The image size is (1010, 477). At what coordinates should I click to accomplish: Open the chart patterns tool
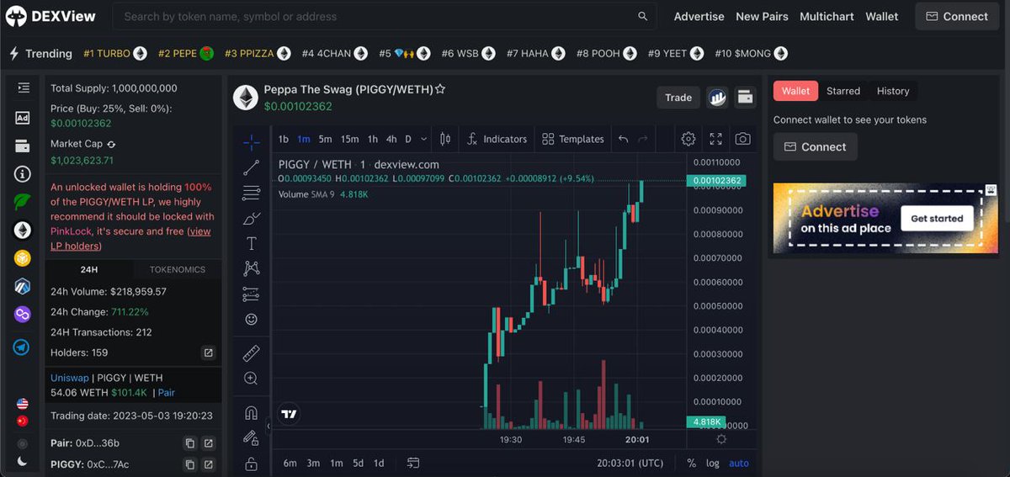251,268
